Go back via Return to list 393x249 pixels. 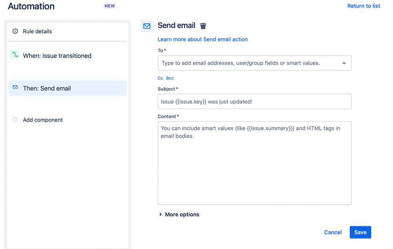coord(363,6)
